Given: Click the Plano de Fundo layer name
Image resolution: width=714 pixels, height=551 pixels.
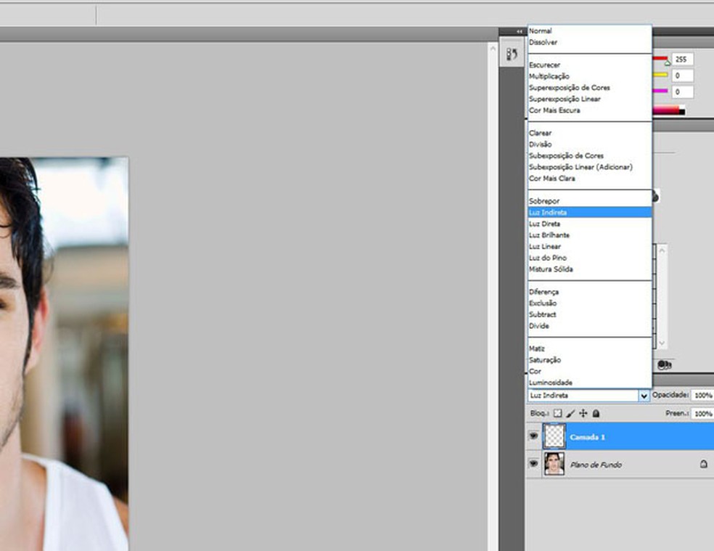Looking at the screenshot, I should (x=596, y=465).
